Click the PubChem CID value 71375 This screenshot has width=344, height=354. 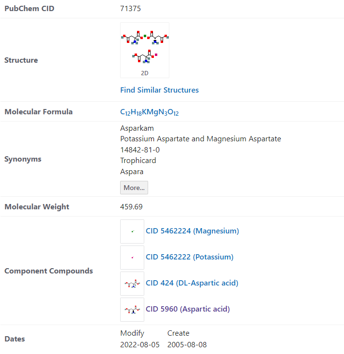131,9
